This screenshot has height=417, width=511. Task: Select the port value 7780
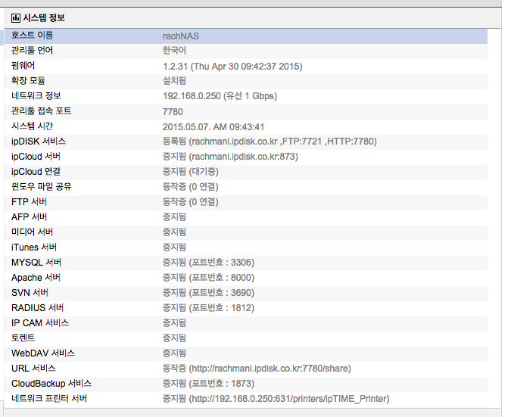pyautogui.click(x=173, y=112)
